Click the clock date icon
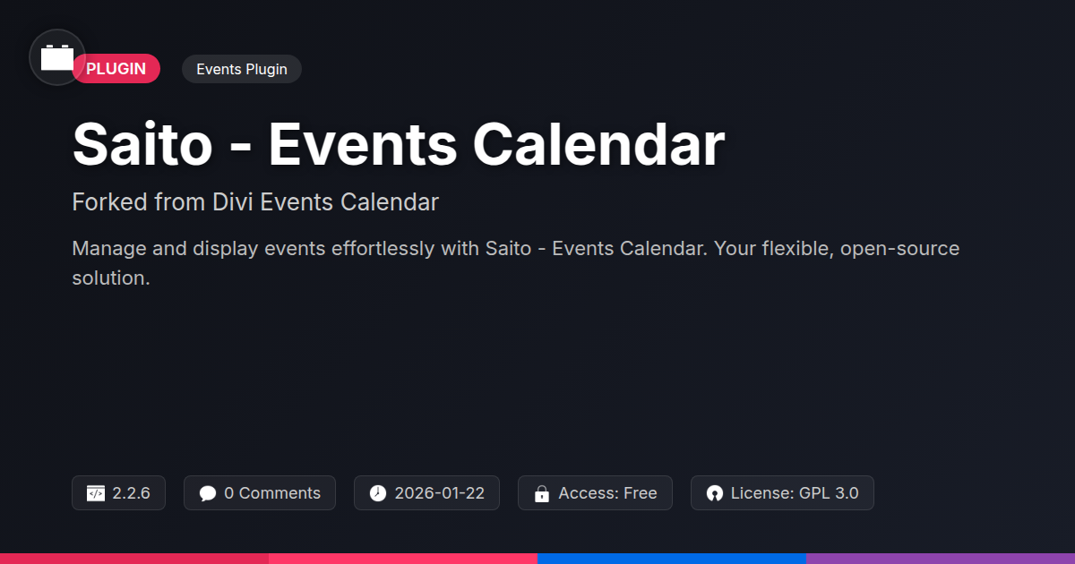 (x=378, y=493)
